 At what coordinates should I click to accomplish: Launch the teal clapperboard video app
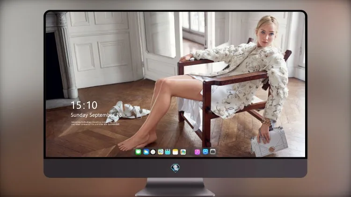tap(168, 152)
